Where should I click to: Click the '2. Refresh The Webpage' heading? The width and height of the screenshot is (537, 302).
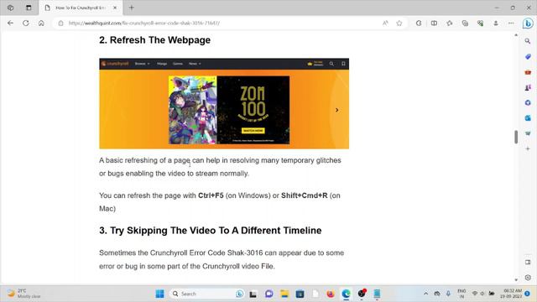154,40
